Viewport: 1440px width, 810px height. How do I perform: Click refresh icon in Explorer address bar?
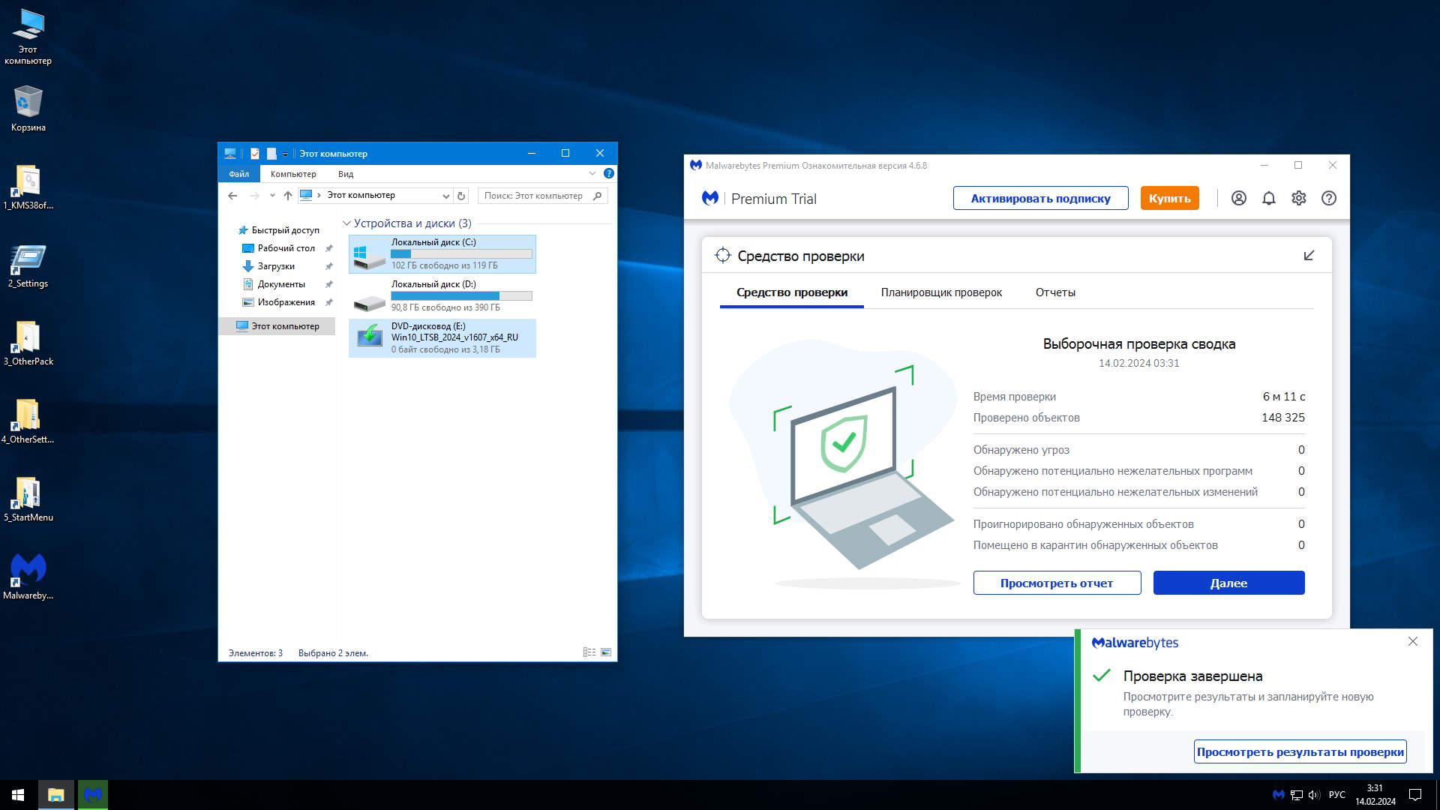click(x=461, y=196)
